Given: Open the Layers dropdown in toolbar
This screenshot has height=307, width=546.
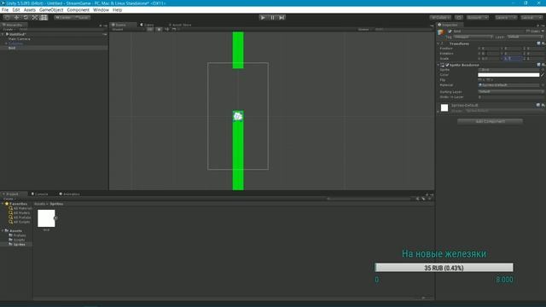Looking at the screenshot, I should 506,17.
